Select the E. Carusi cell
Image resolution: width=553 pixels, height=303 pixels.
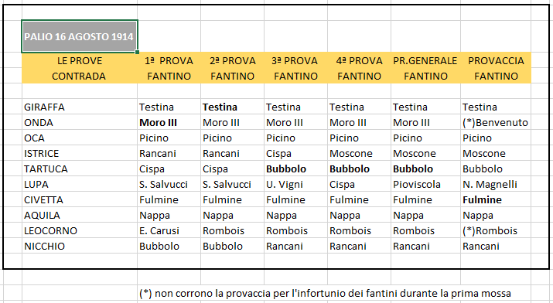[169, 231]
